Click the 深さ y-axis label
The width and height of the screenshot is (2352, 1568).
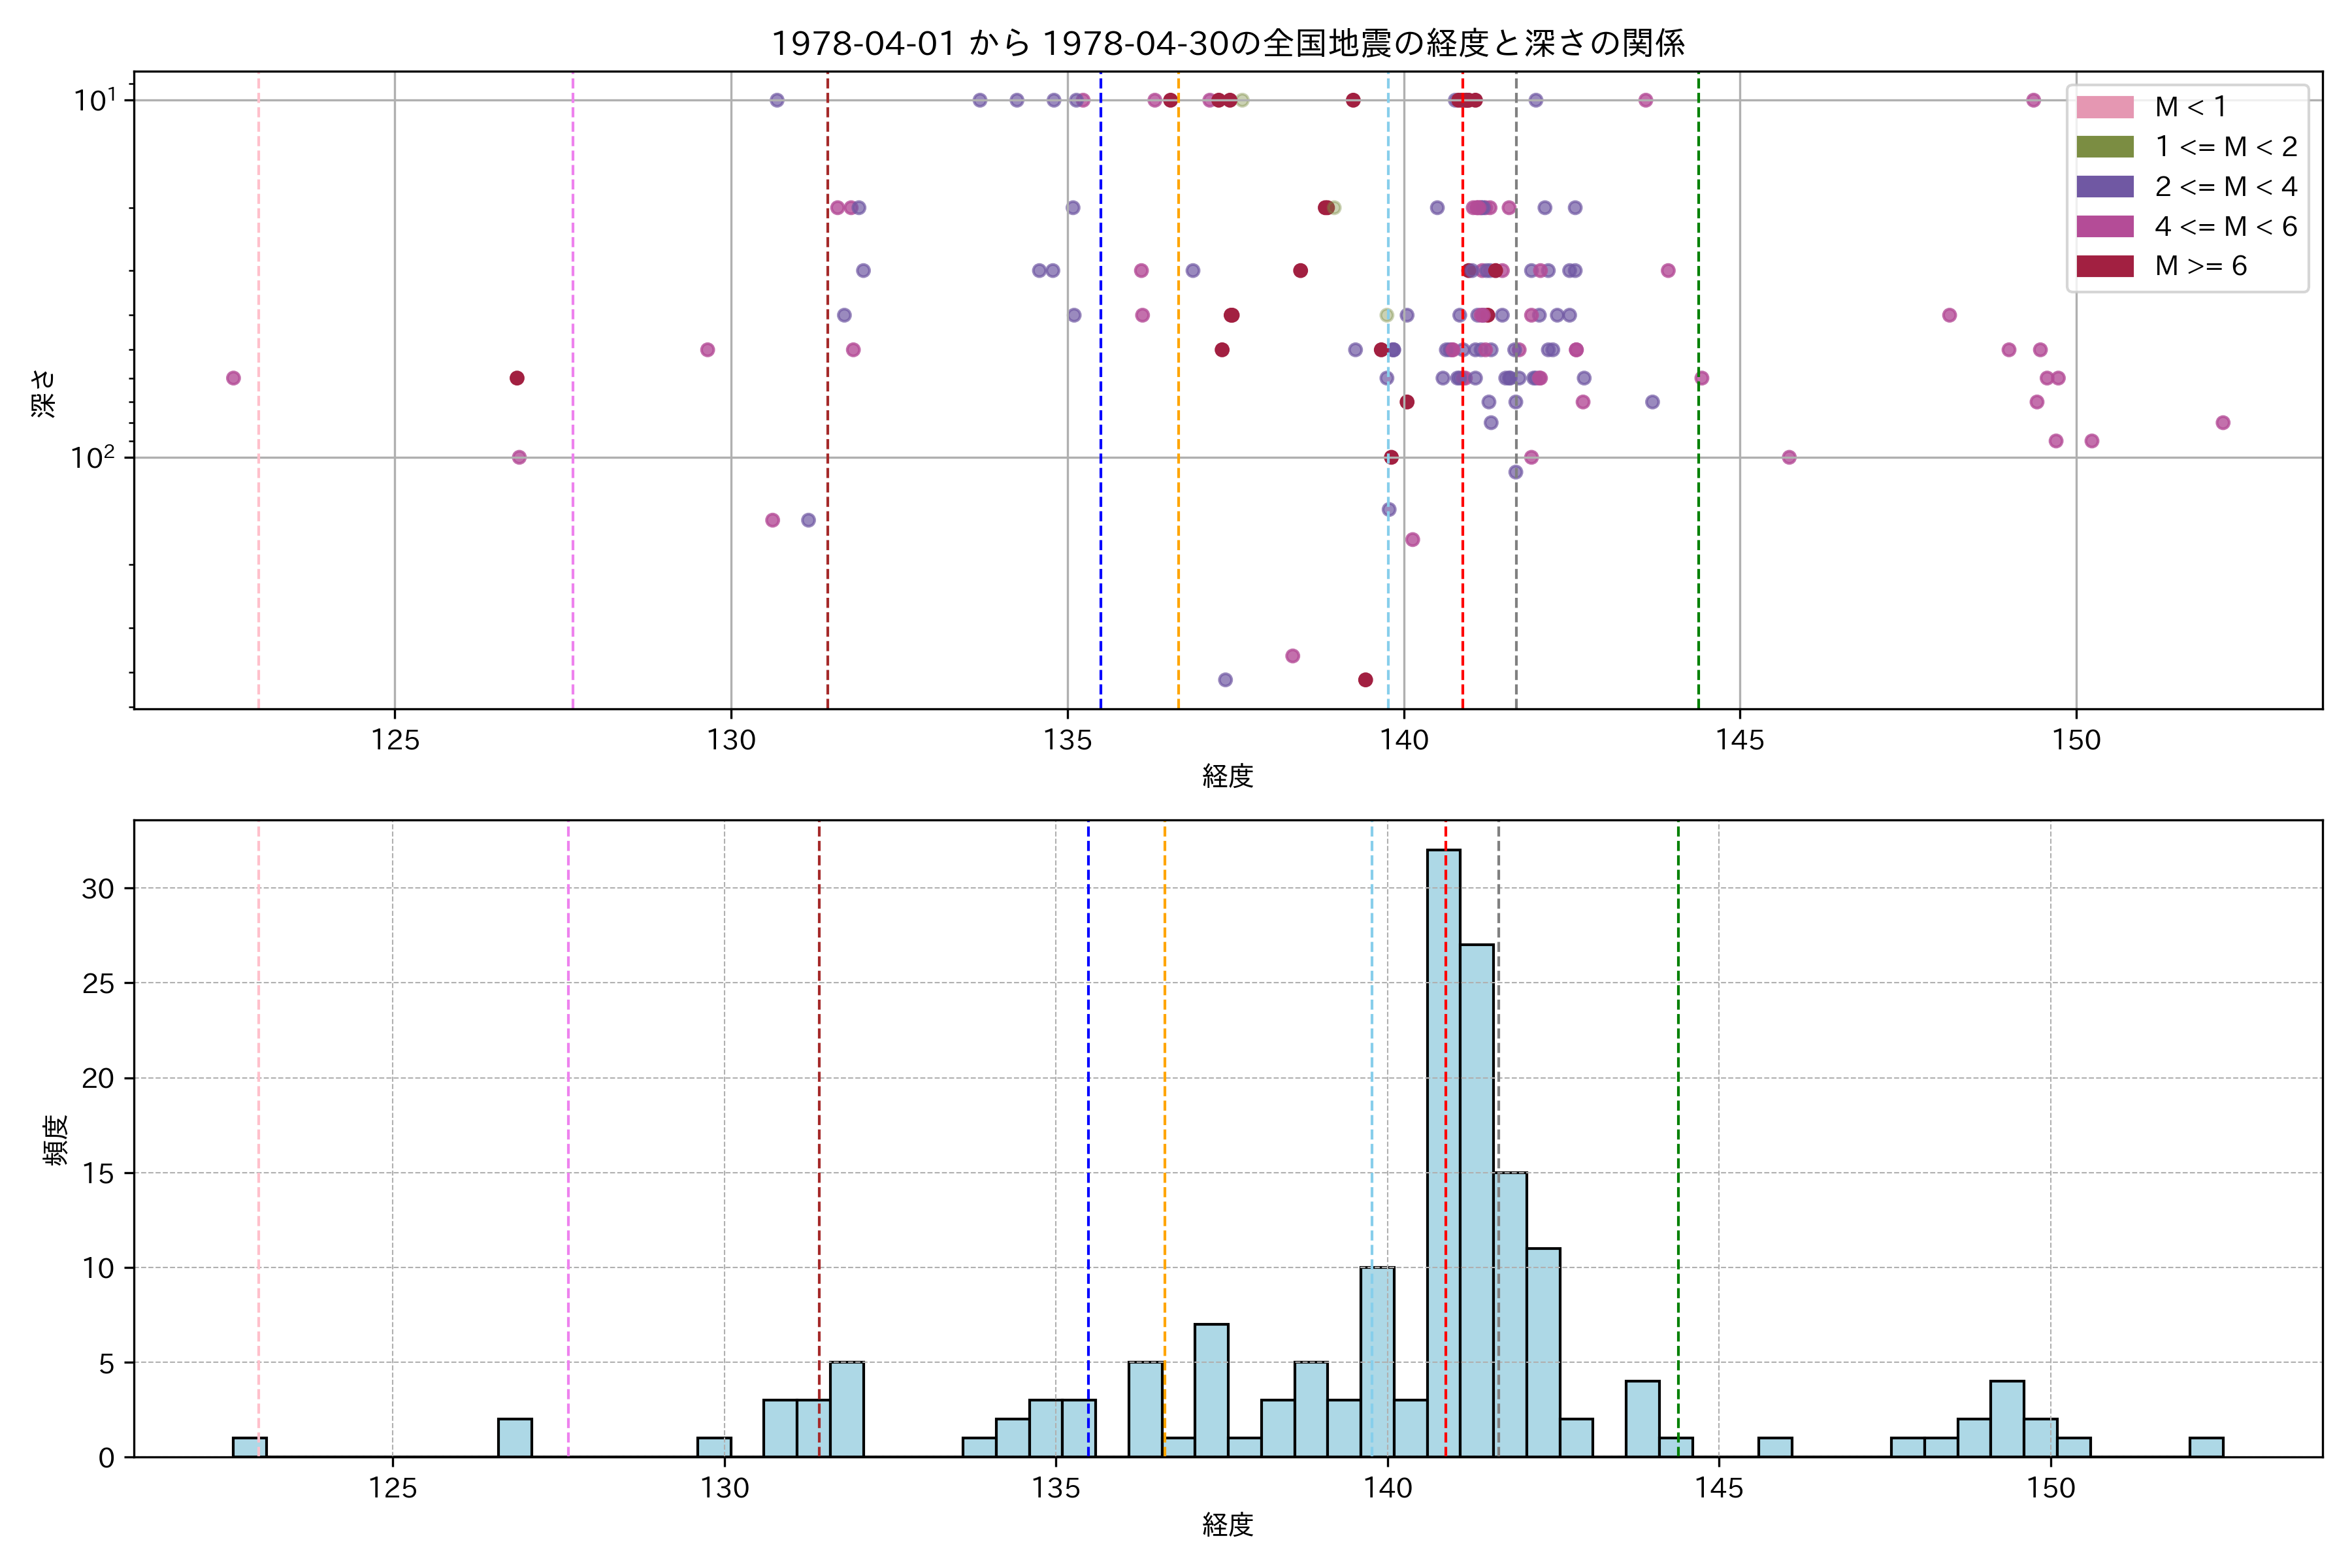click(x=43, y=393)
